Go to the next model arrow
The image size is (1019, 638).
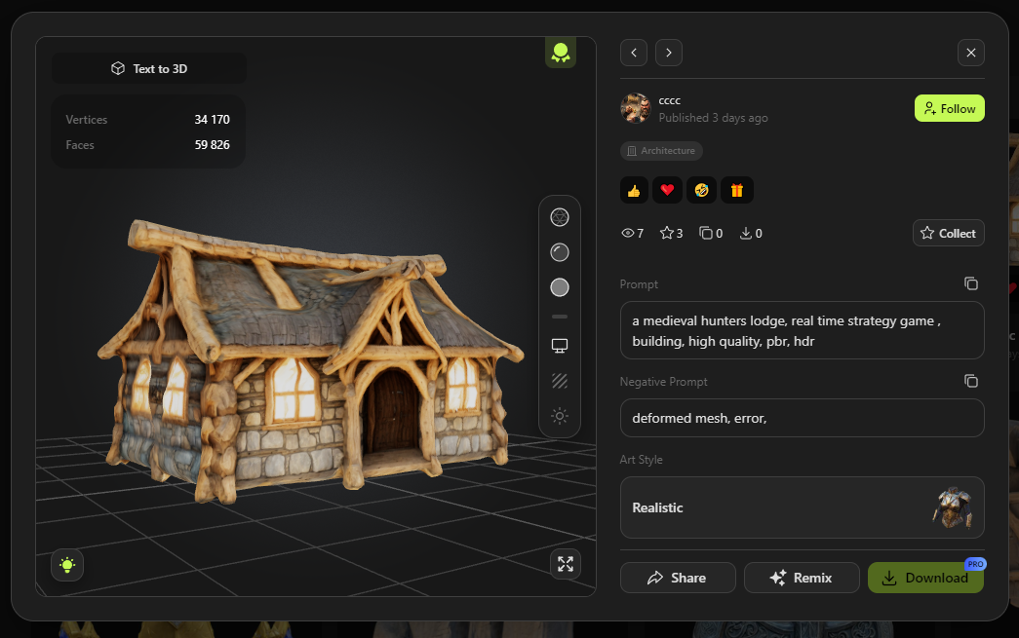(669, 53)
